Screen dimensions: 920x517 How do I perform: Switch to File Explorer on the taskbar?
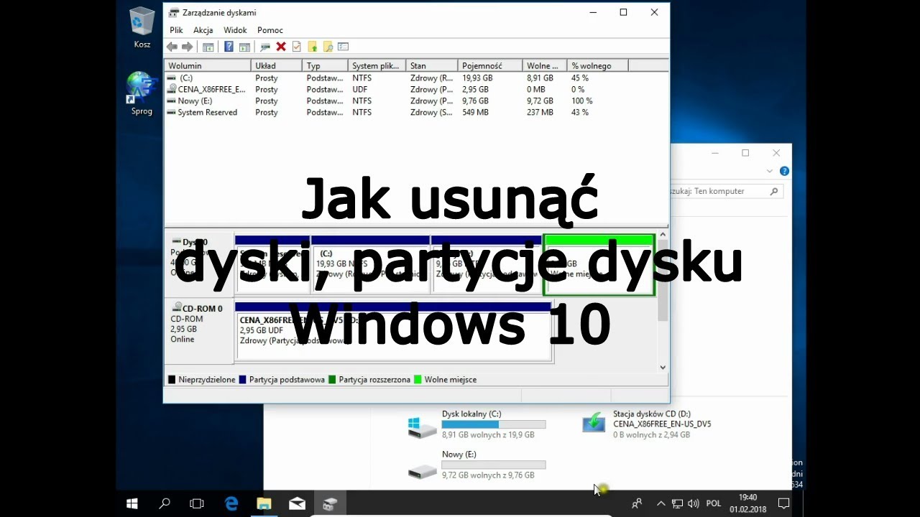point(264,504)
